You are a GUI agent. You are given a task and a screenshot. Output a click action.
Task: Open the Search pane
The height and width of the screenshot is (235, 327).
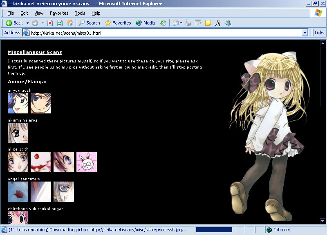90,23
